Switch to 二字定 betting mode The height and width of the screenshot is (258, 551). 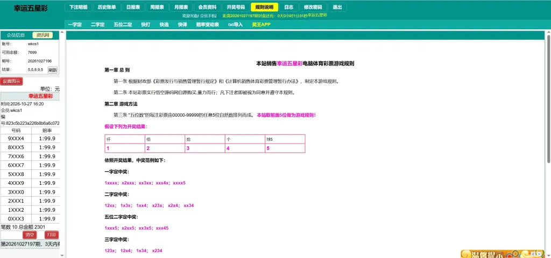98,25
